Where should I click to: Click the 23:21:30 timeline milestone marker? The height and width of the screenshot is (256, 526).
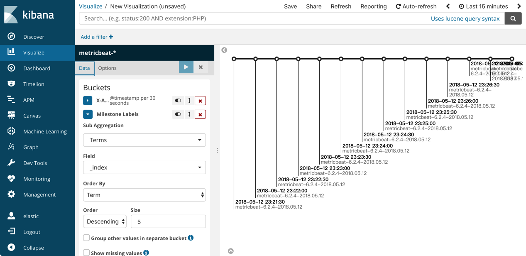pyautogui.click(x=234, y=59)
